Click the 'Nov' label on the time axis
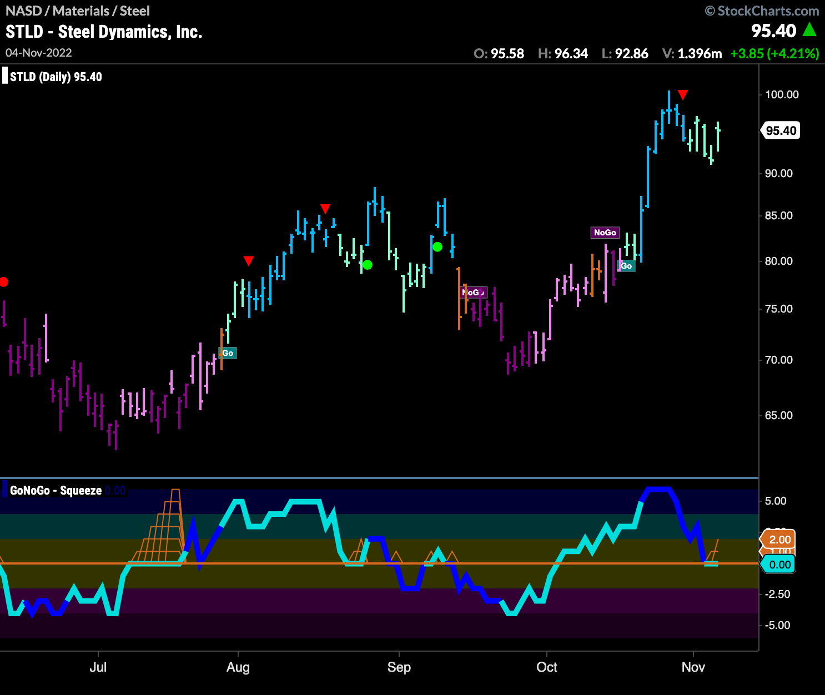This screenshot has height=695, width=825. (693, 667)
